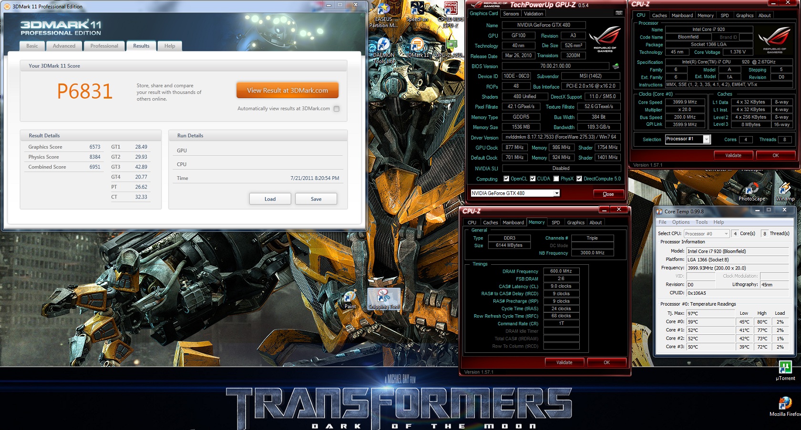Click the Save button in 3DMark
Image resolution: width=801 pixels, height=430 pixels.
tap(316, 199)
